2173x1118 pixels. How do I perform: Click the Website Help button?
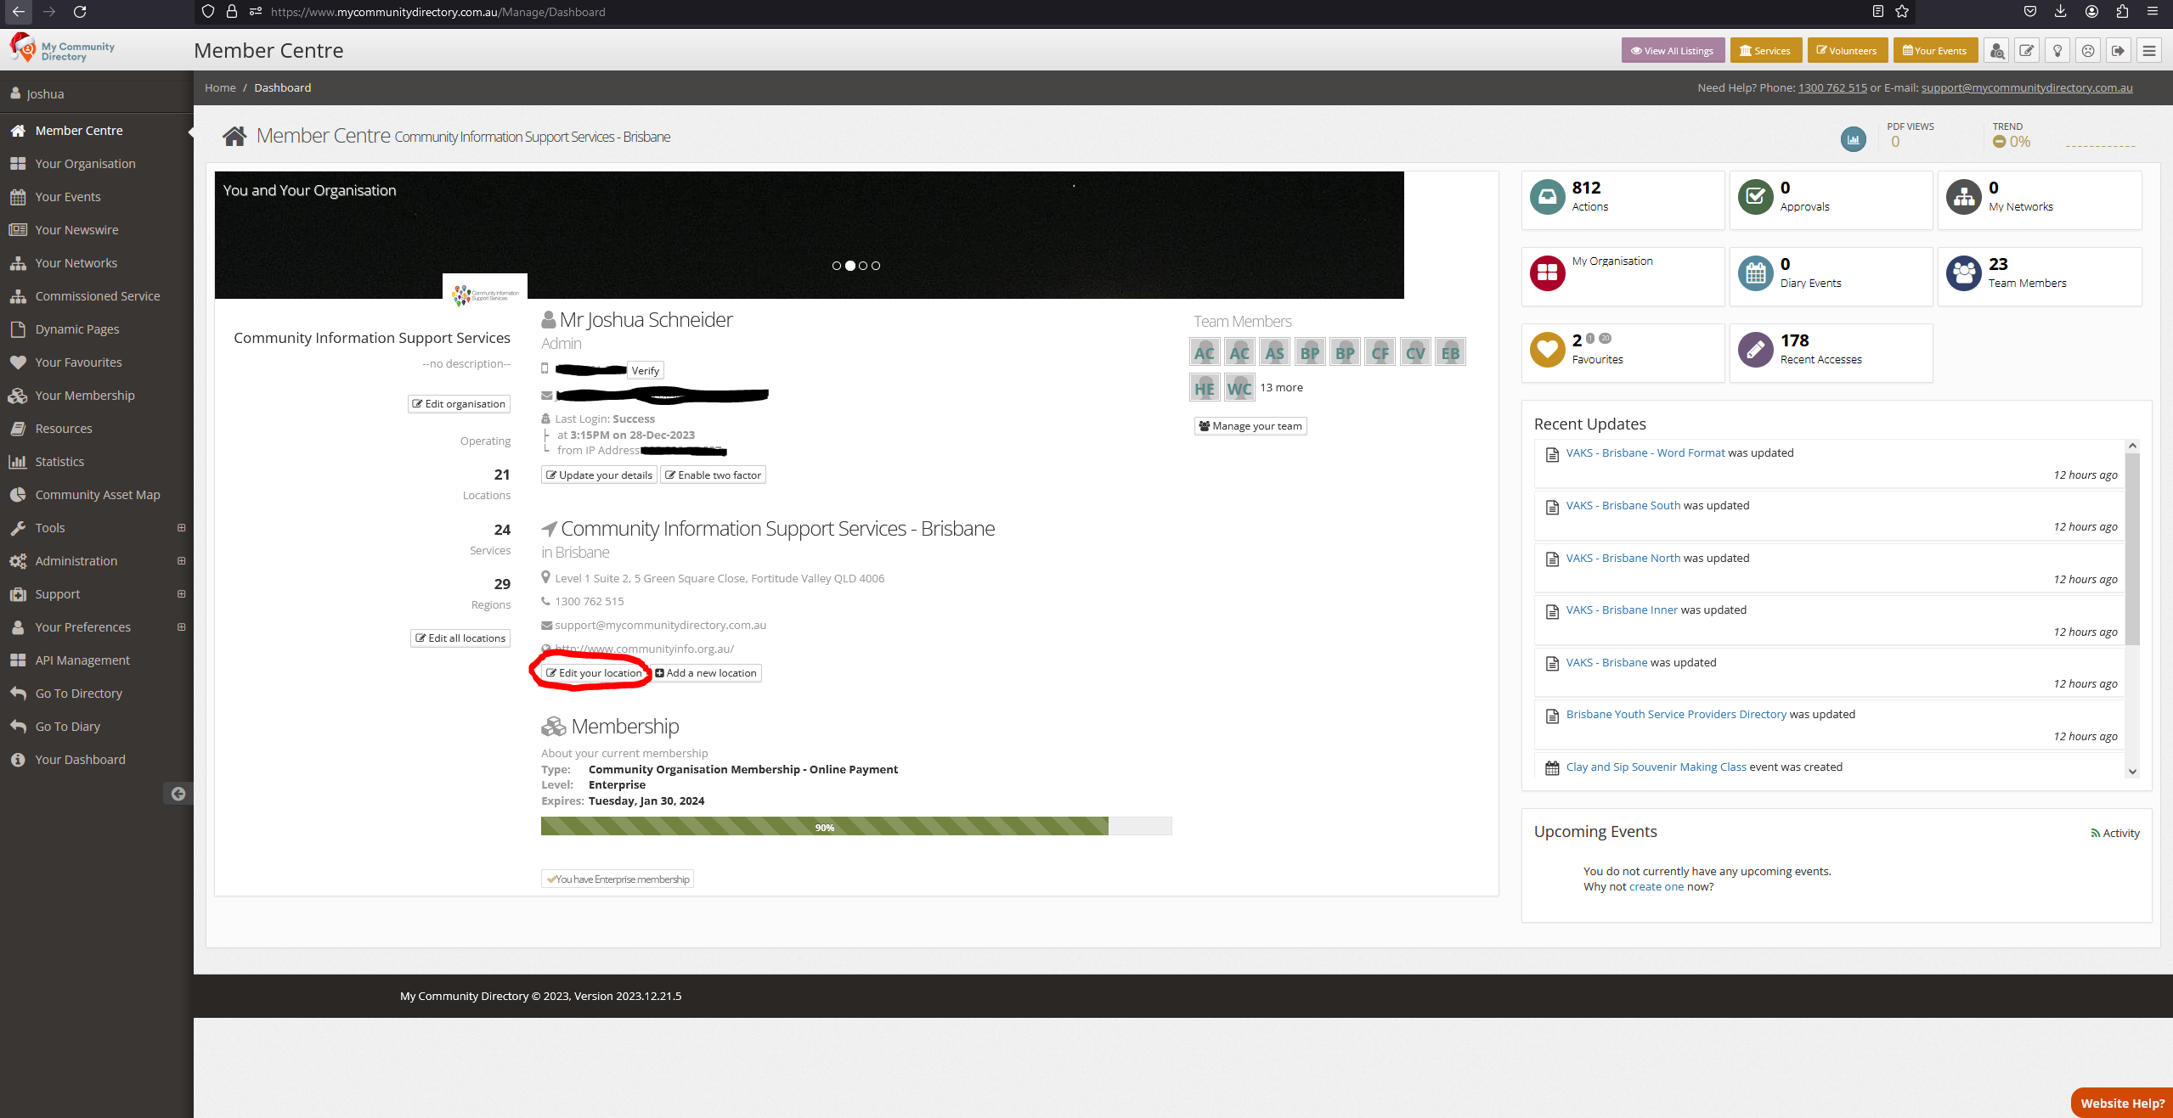coord(2122,1104)
